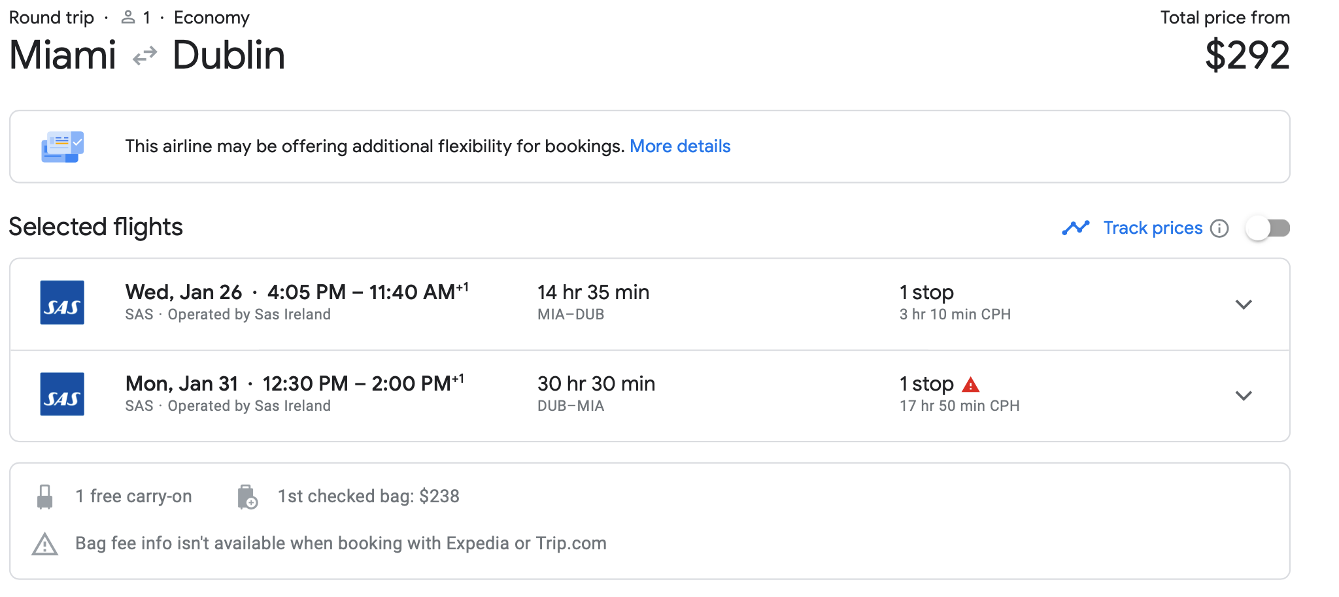Click the 1st checked bag: $238 text

(x=369, y=496)
